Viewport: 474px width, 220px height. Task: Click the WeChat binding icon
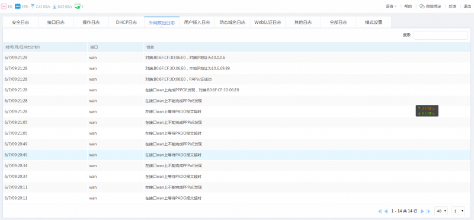422,6
